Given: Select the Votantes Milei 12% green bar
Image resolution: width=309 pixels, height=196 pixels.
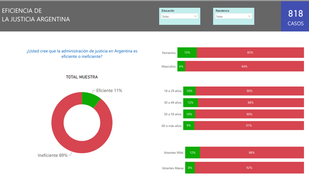Looking at the screenshot, I should [193, 152].
